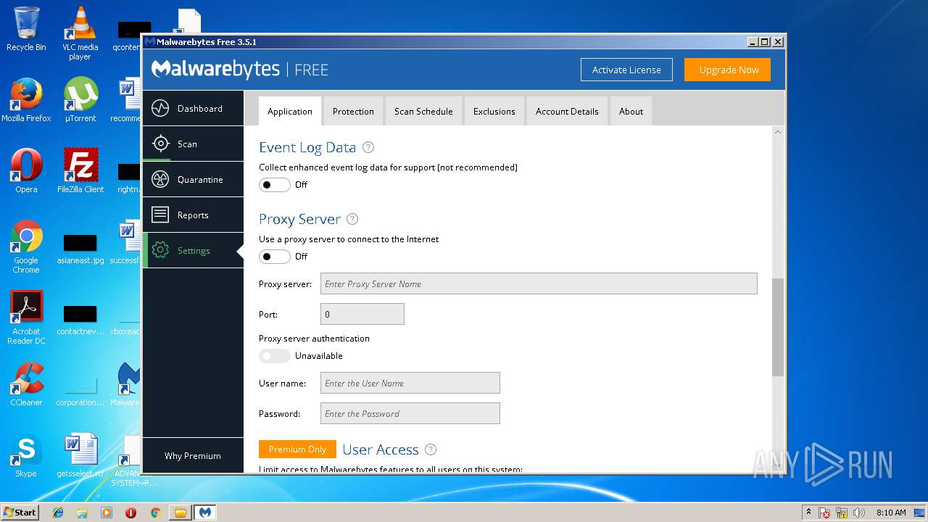Open the Windows Start menu
The image size is (928, 522).
20,513
